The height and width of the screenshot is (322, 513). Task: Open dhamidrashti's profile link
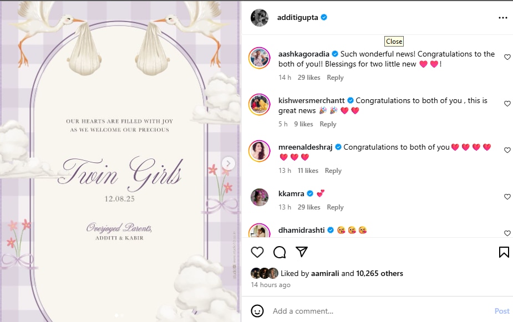302,230
